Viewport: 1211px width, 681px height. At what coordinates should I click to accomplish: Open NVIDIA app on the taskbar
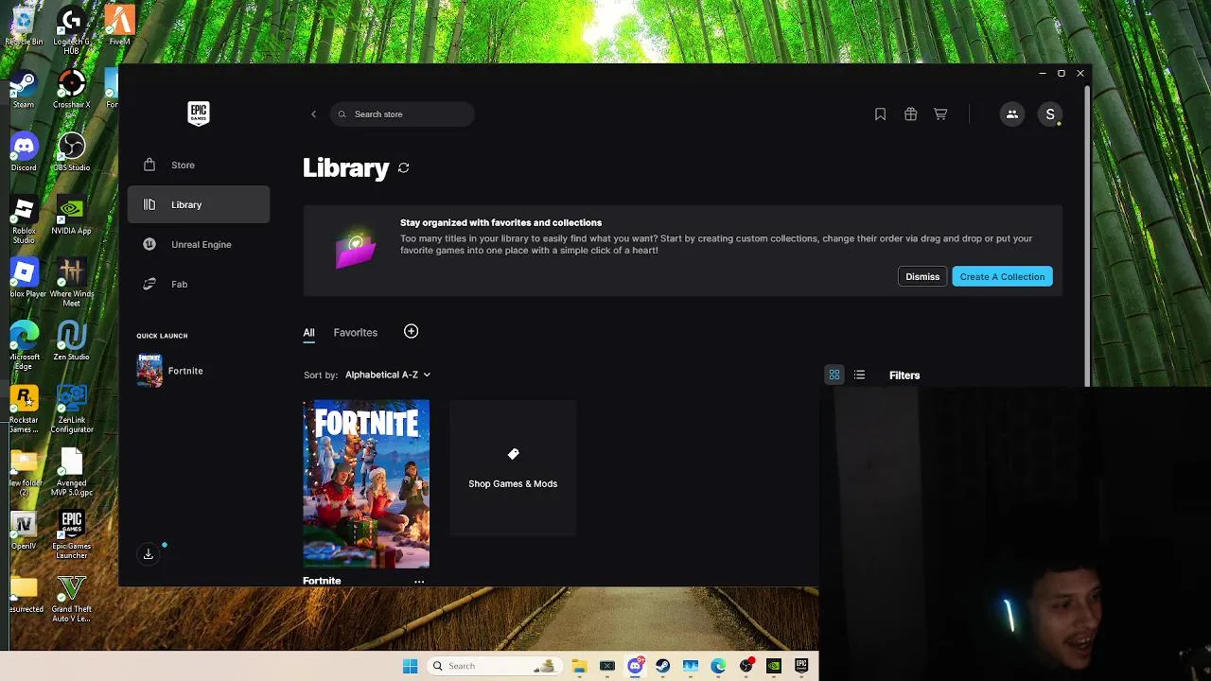click(x=774, y=666)
